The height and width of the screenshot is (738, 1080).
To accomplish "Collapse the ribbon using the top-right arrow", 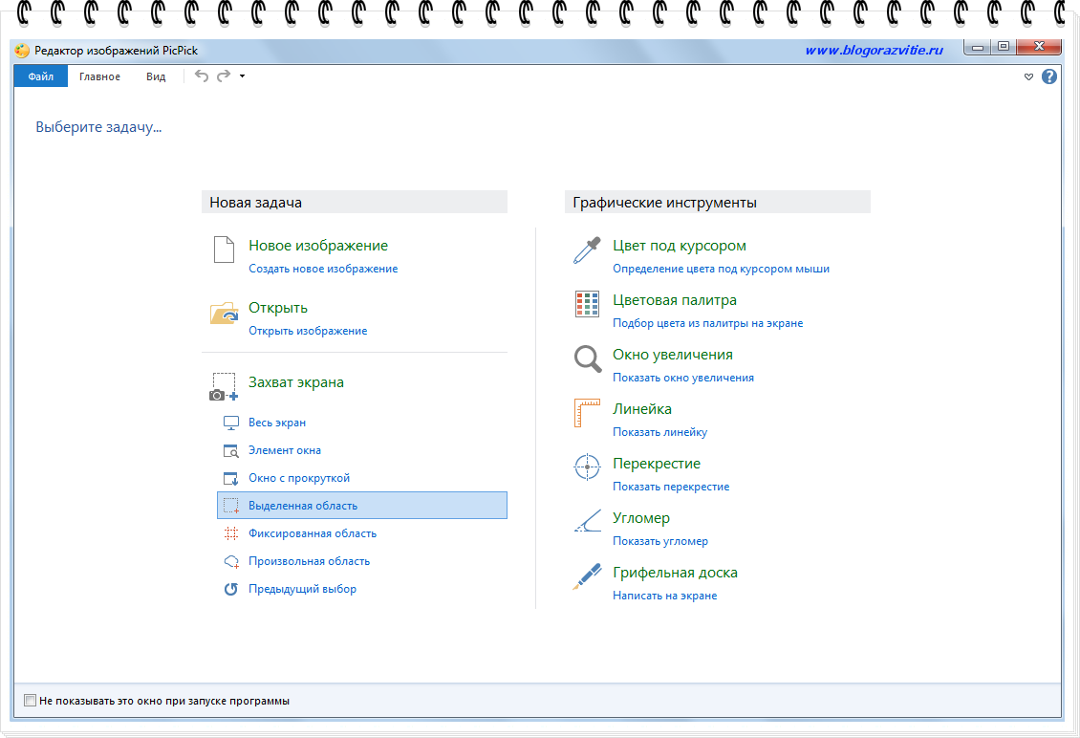I will [x=1028, y=76].
